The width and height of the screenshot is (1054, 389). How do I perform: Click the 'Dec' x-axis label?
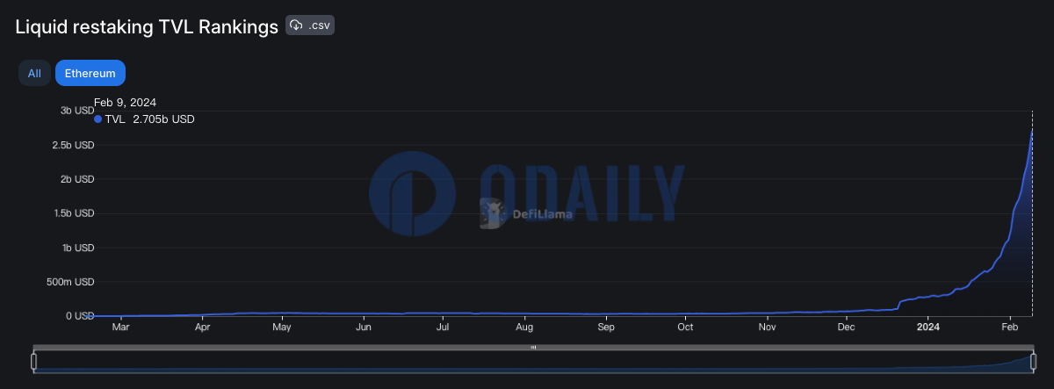(846, 328)
